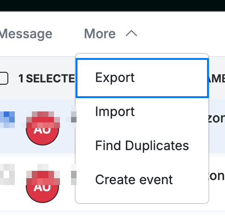Image resolution: width=225 pixels, height=221 pixels.
Task: Click the gray icon right of the second AU avatar
Action: click(73, 174)
